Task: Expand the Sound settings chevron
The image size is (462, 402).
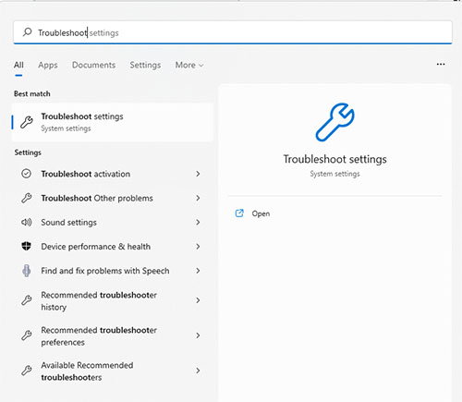Action: 198,222
